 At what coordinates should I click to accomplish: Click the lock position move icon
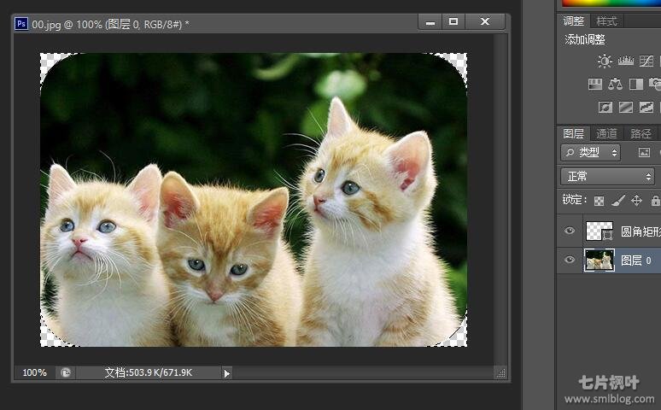pos(636,201)
